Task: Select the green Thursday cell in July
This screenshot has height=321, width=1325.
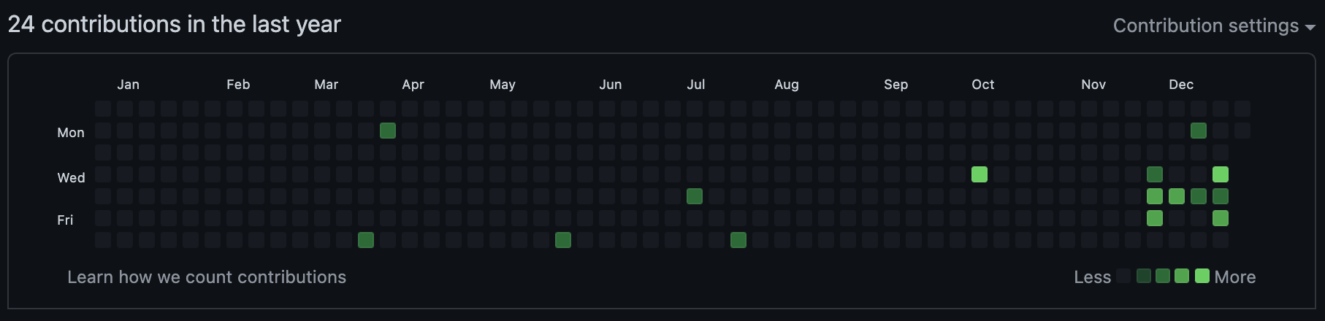Action: (695, 196)
